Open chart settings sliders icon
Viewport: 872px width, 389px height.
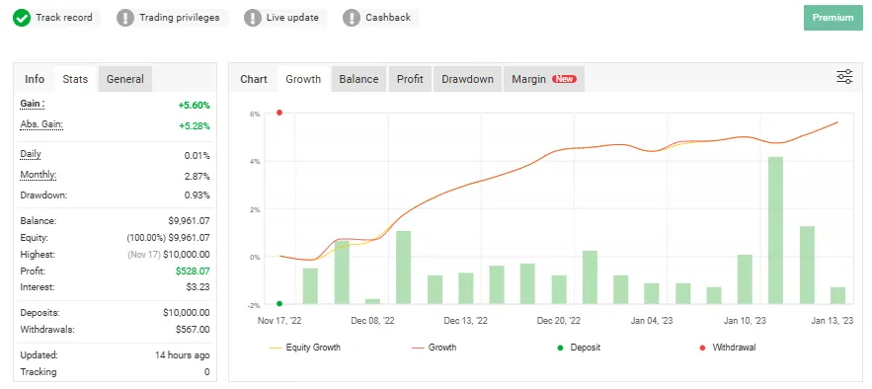844,77
